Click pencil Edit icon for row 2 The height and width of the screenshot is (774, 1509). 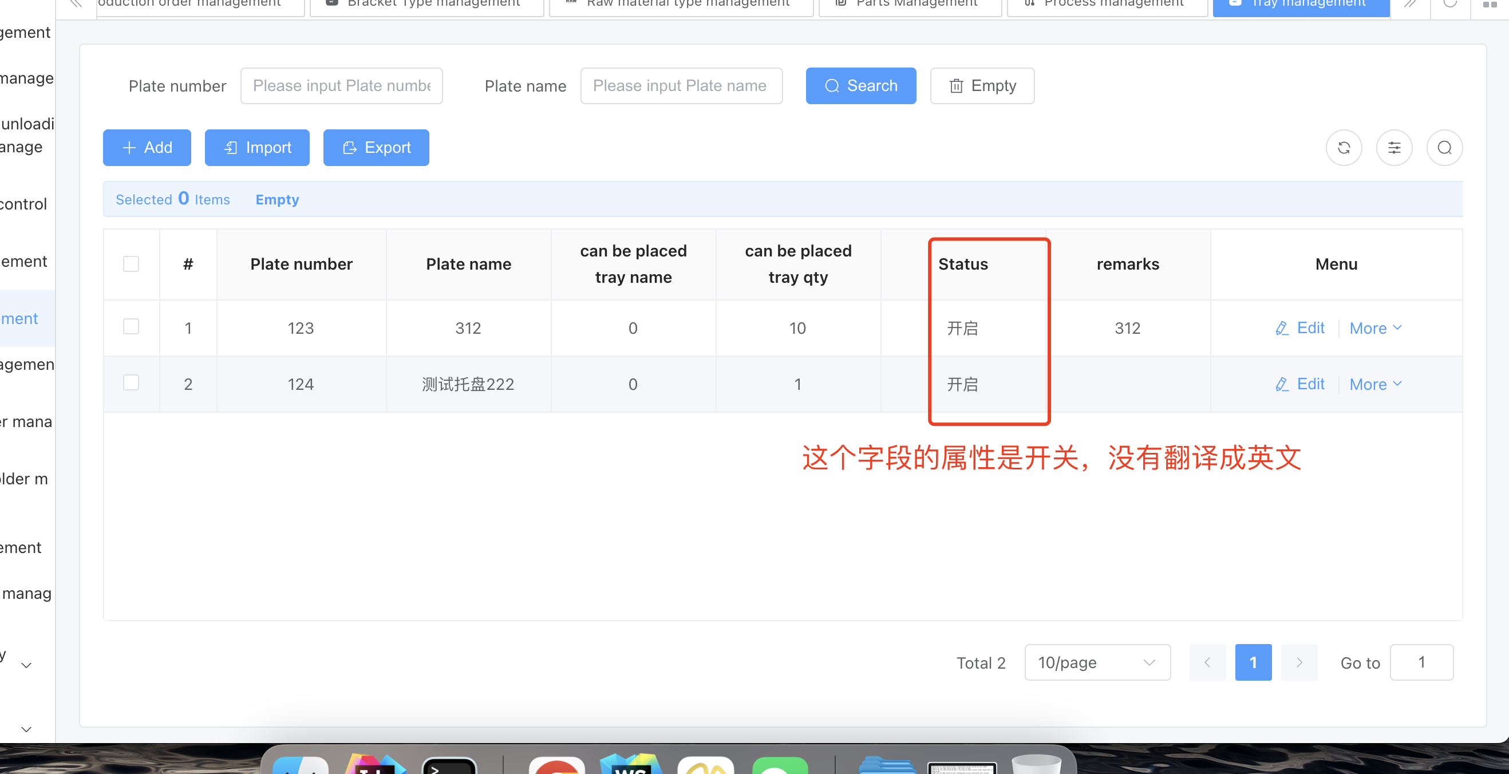(1282, 384)
